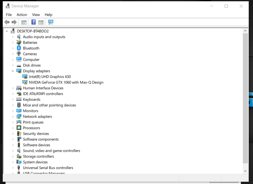Click the vertical scrollbar thumb
253x184 pixels.
[245, 98]
